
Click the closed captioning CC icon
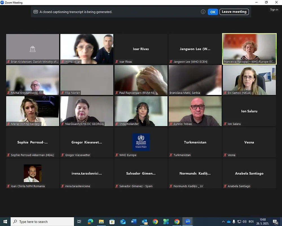tap(36, 12)
